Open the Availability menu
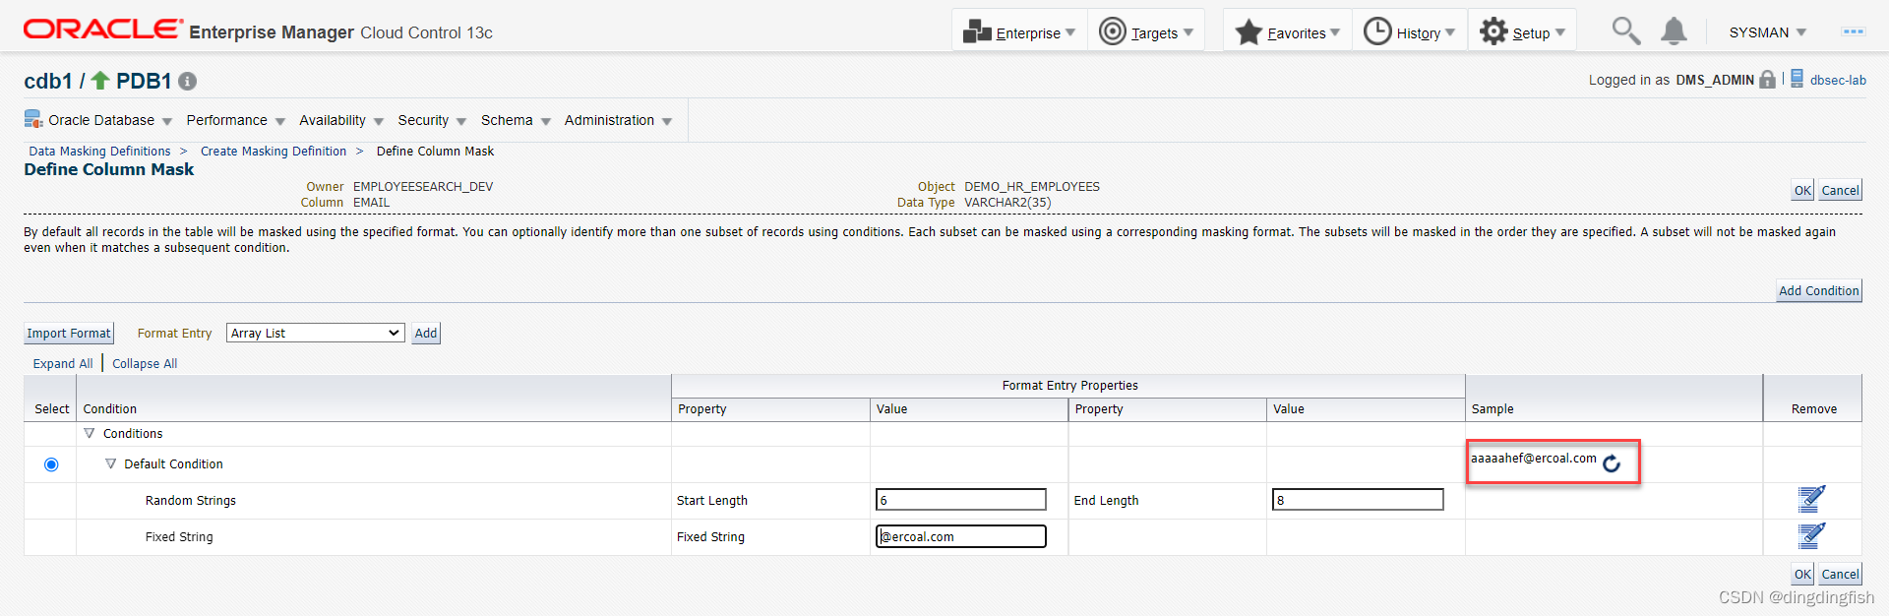 click(341, 120)
